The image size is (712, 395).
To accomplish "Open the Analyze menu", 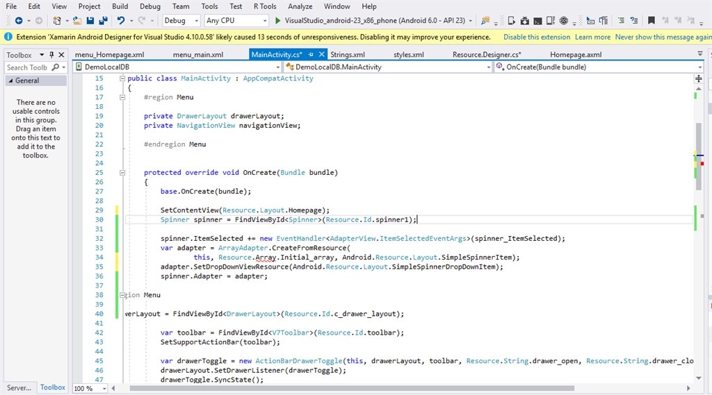I will point(300,6).
